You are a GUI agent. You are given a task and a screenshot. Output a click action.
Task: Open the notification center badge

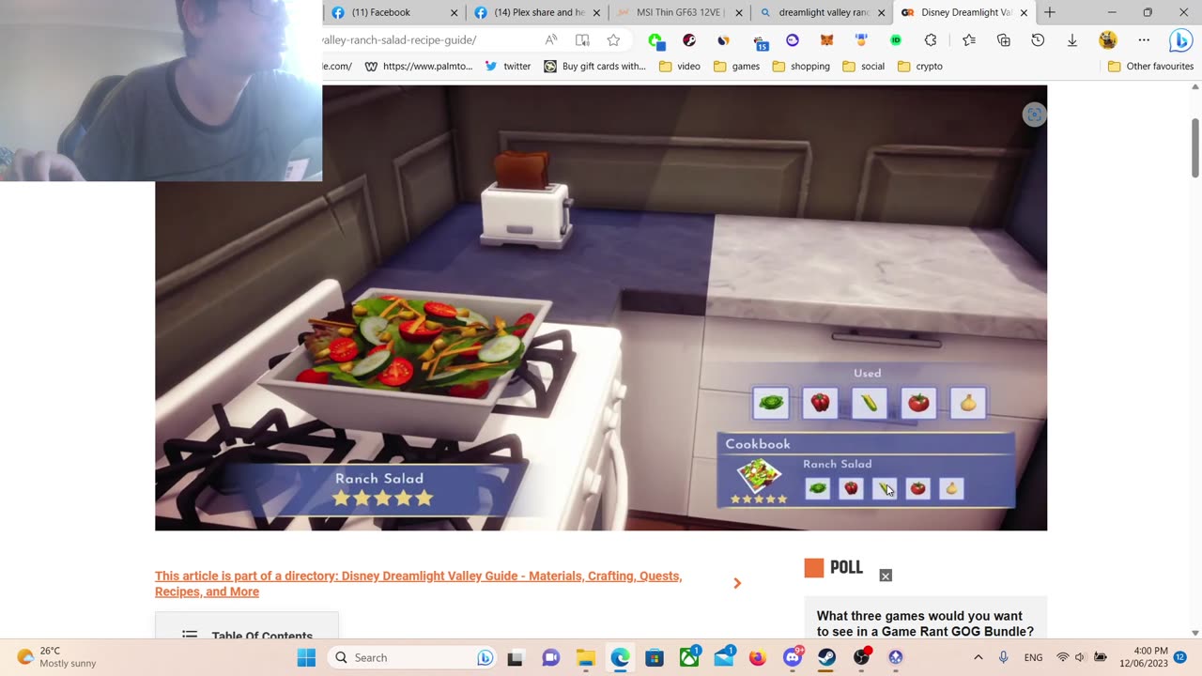[1180, 657]
